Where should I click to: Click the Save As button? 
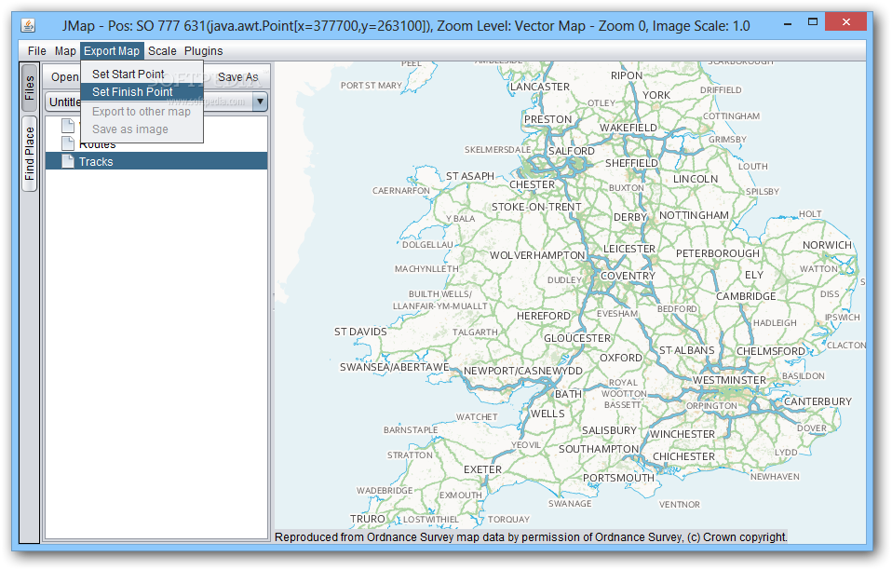237,77
